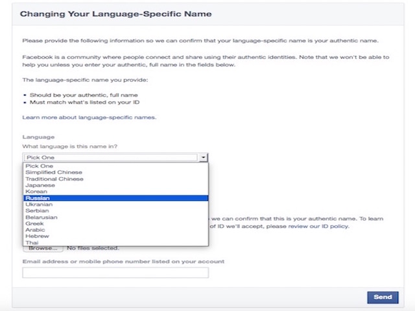Pick Serbian in the dropdown list

coord(115,211)
